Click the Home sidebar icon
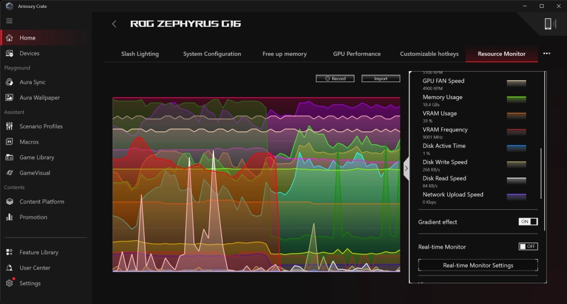This screenshot has width=567, height=304. (9, 38)
